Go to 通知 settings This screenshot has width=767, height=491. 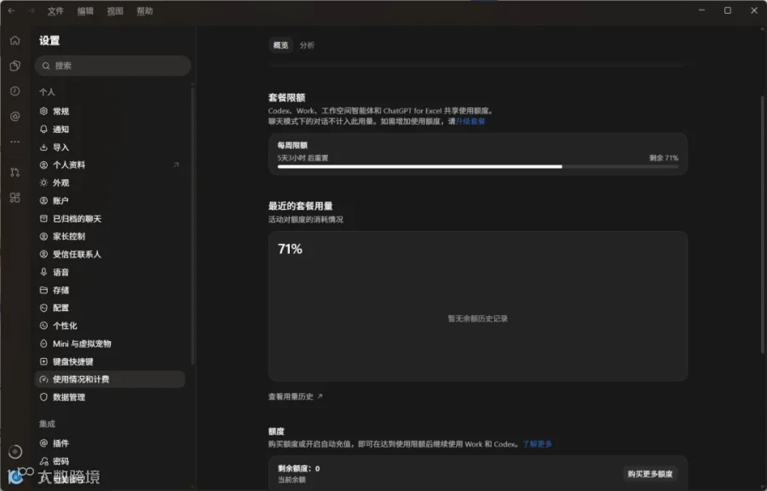click(110, 129)
